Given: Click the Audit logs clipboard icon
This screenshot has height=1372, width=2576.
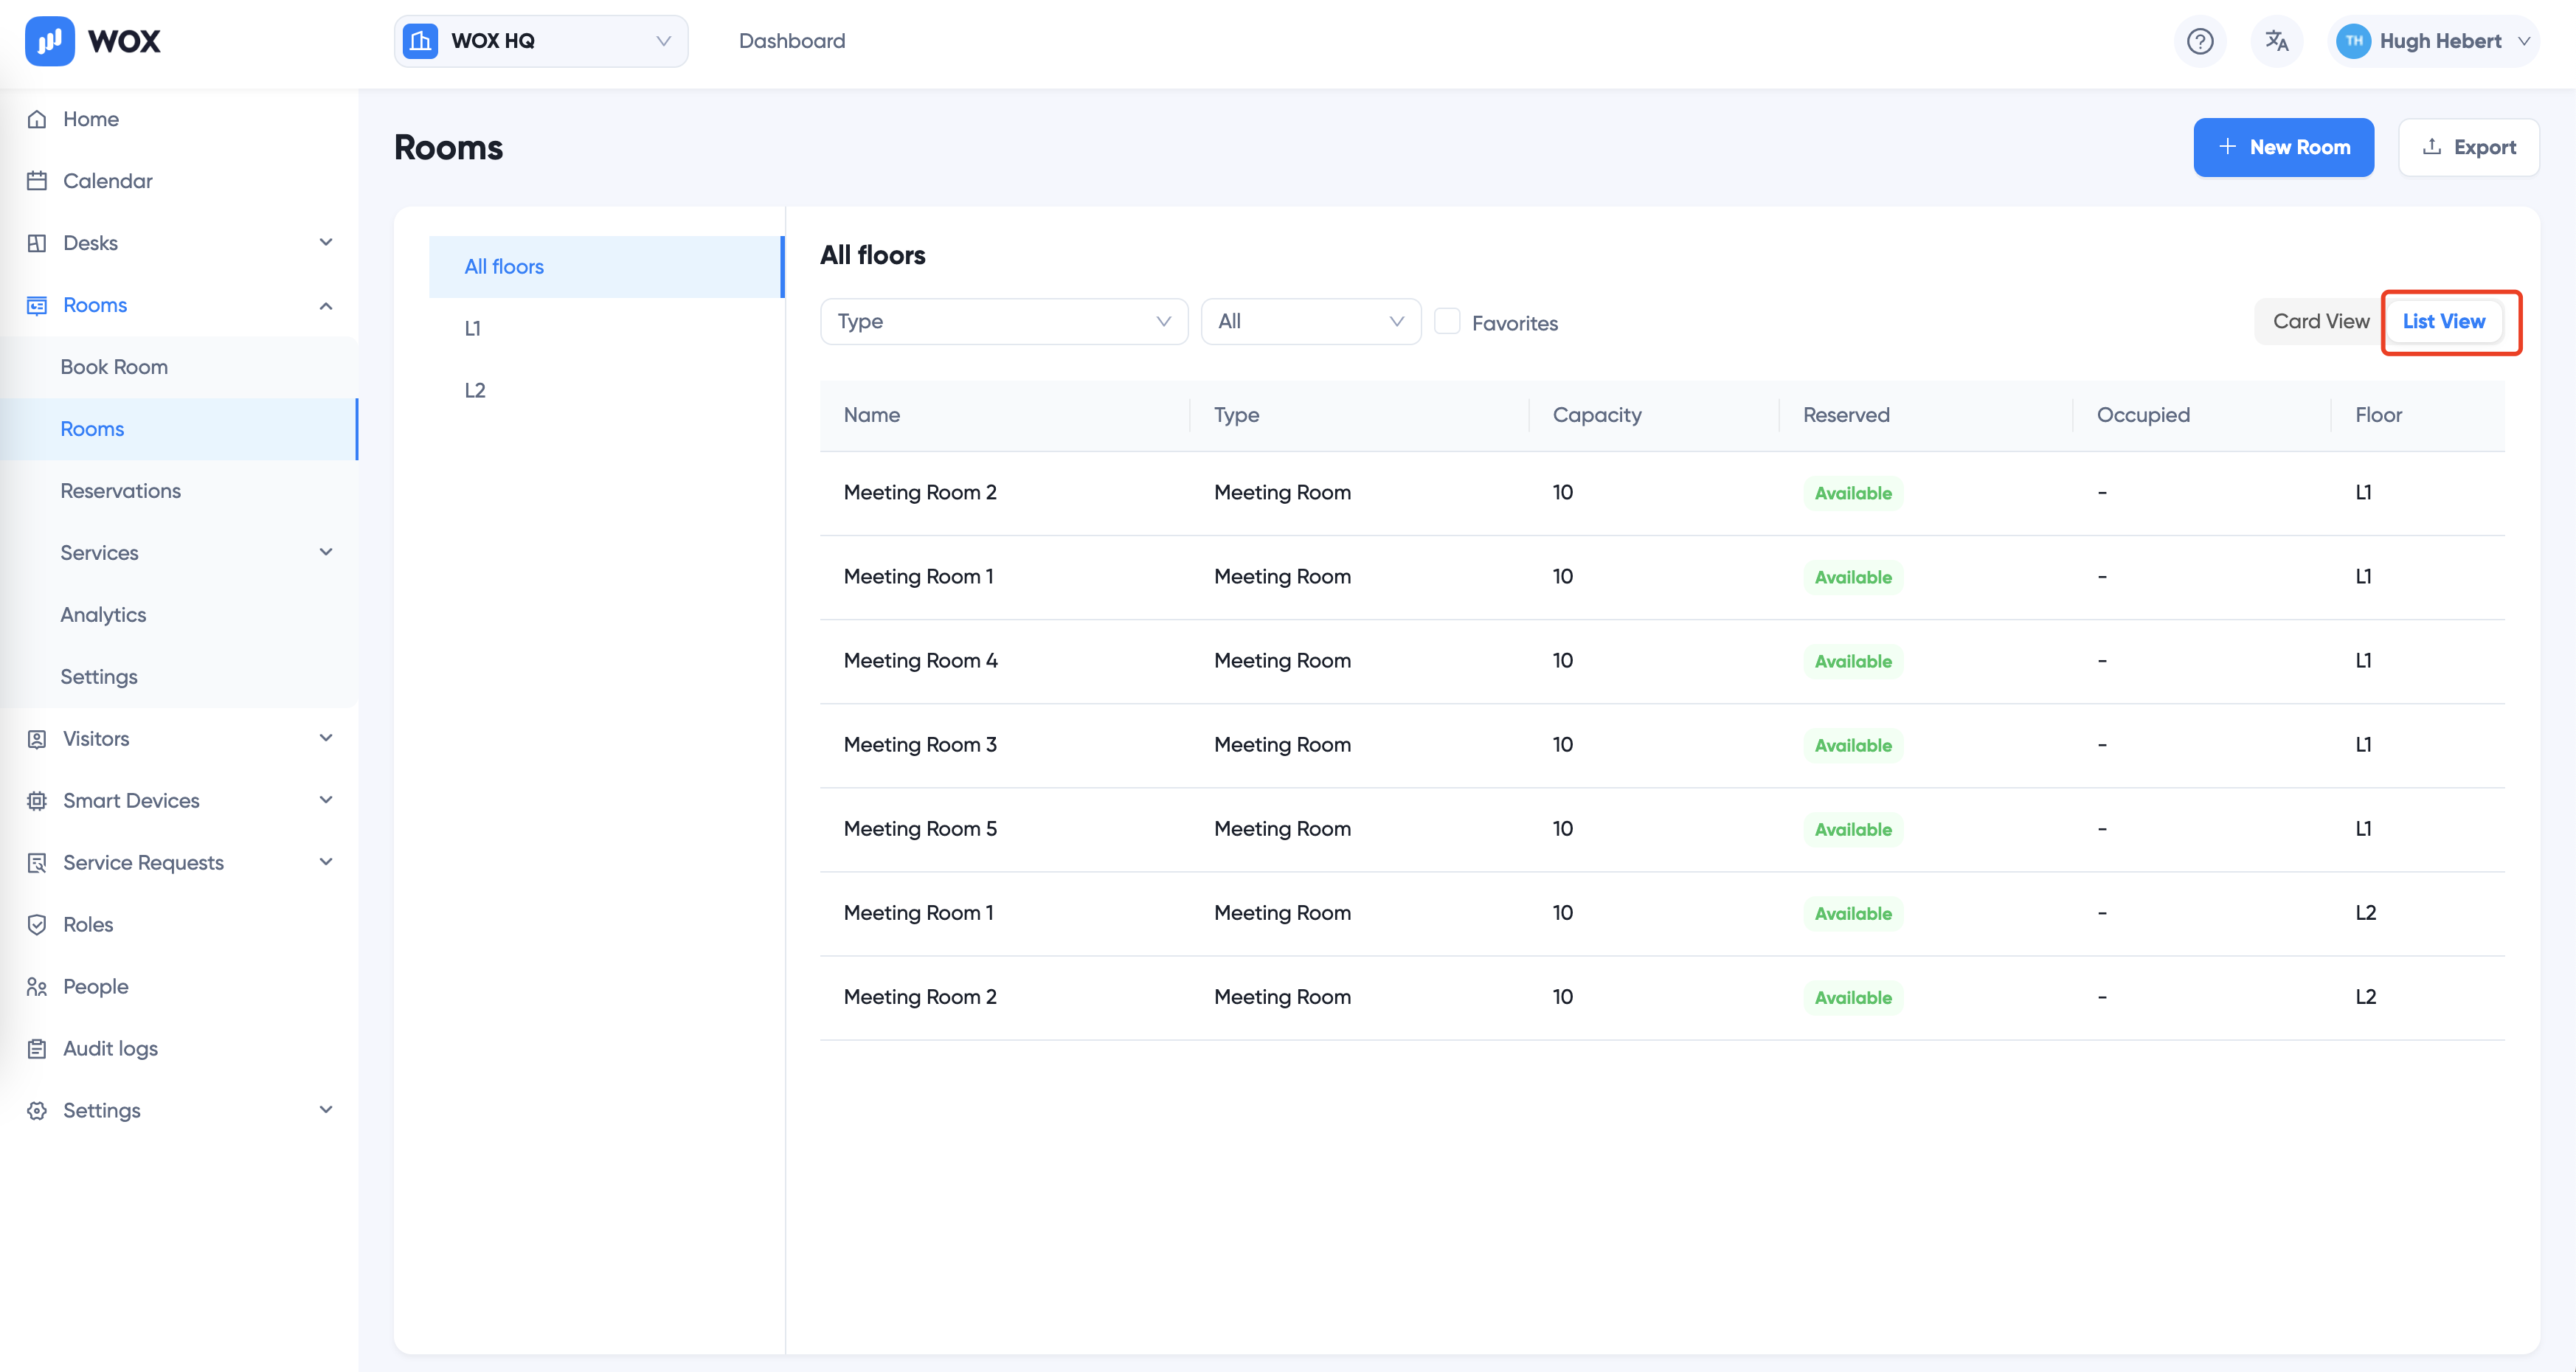Looking at the screenshot, I should click(37, 1049).
